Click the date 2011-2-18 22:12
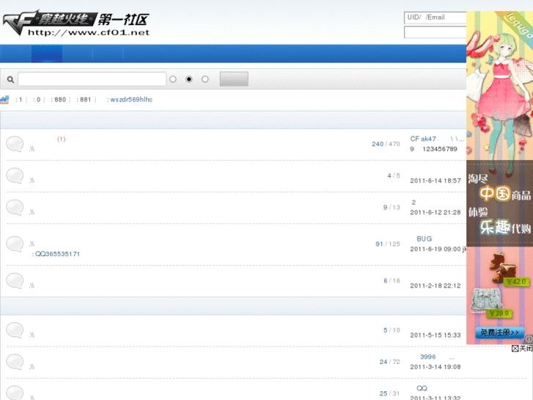The width and height of the screenshot is (533, 400). 435,286
